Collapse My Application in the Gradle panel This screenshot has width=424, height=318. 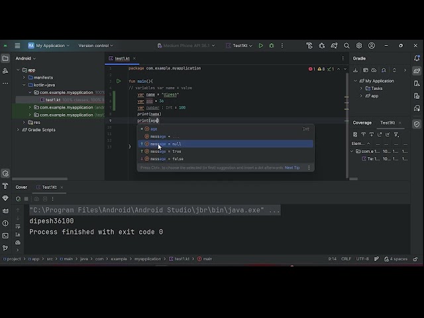click(355, 81)
